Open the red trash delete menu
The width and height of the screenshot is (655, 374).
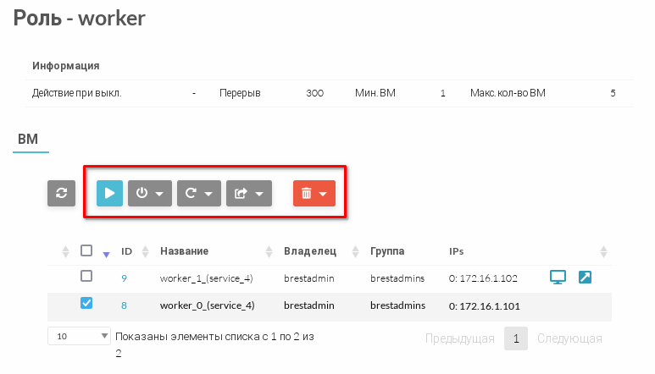tap(314, 193)
